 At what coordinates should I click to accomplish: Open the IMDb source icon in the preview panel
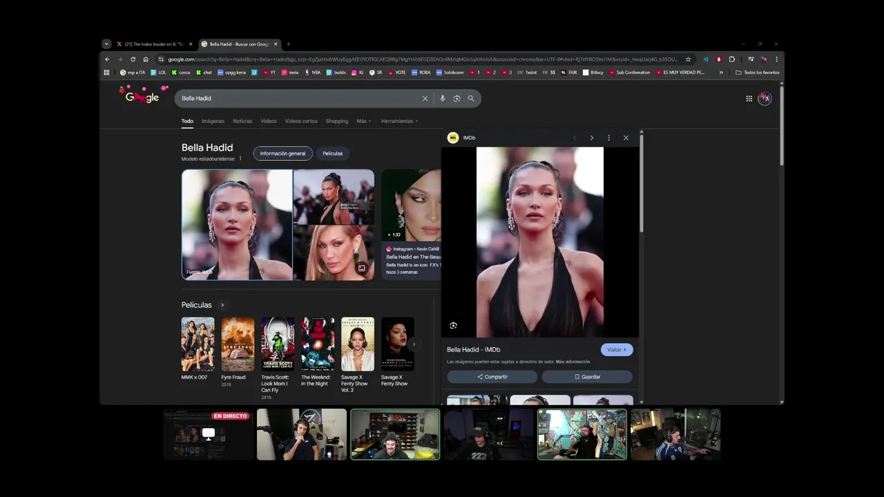click(x=453, y=138)
